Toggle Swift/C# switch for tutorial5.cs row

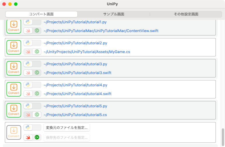coord(32,115)
